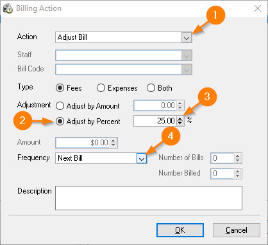Confirm with the OK button
Screen dimensions: 268x245
click(x=180, y=230)
